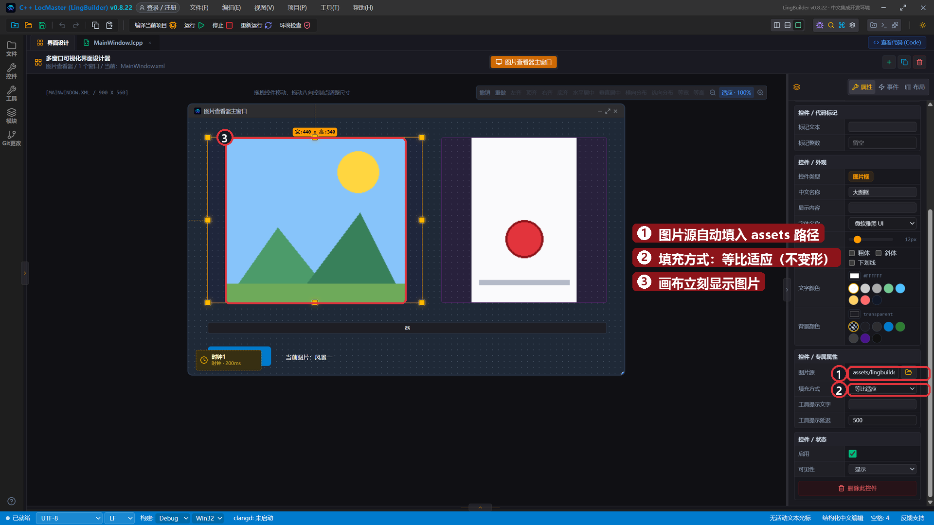
Task: Enable the 下划线 checkbox
Action: point(852,263)
